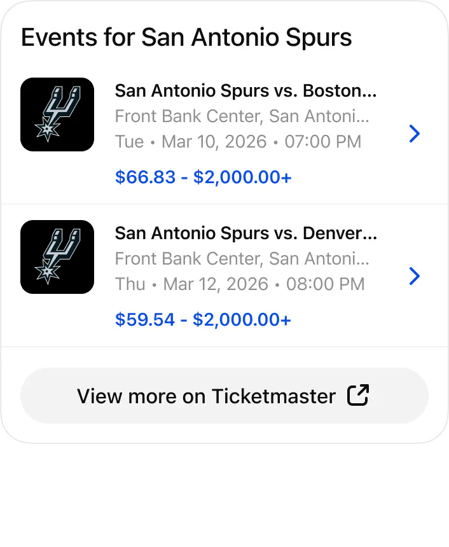
Task: Click the blue chevron beside the Boston matchup
Action: (415, 134)
